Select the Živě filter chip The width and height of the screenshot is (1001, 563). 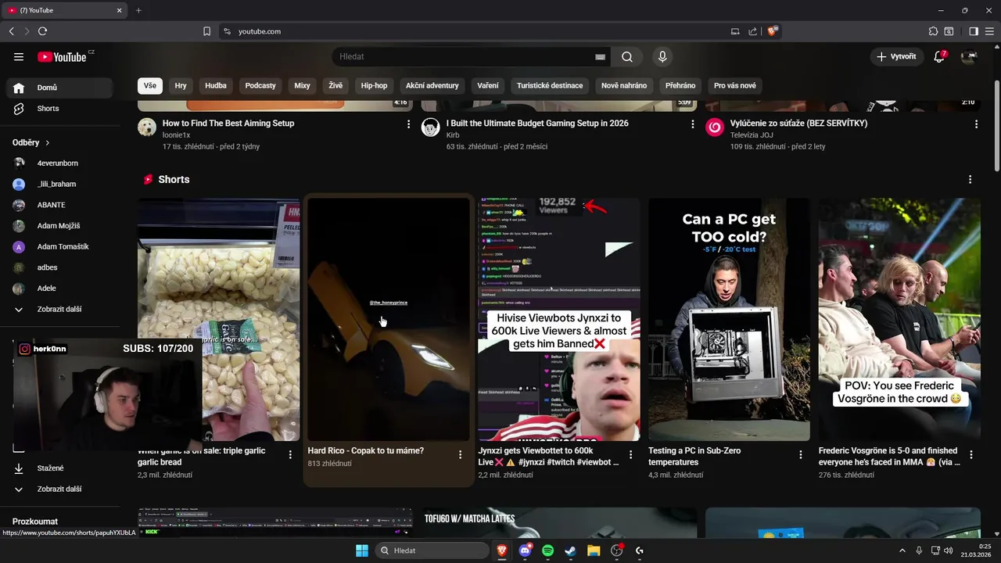[x=335, y=85]
